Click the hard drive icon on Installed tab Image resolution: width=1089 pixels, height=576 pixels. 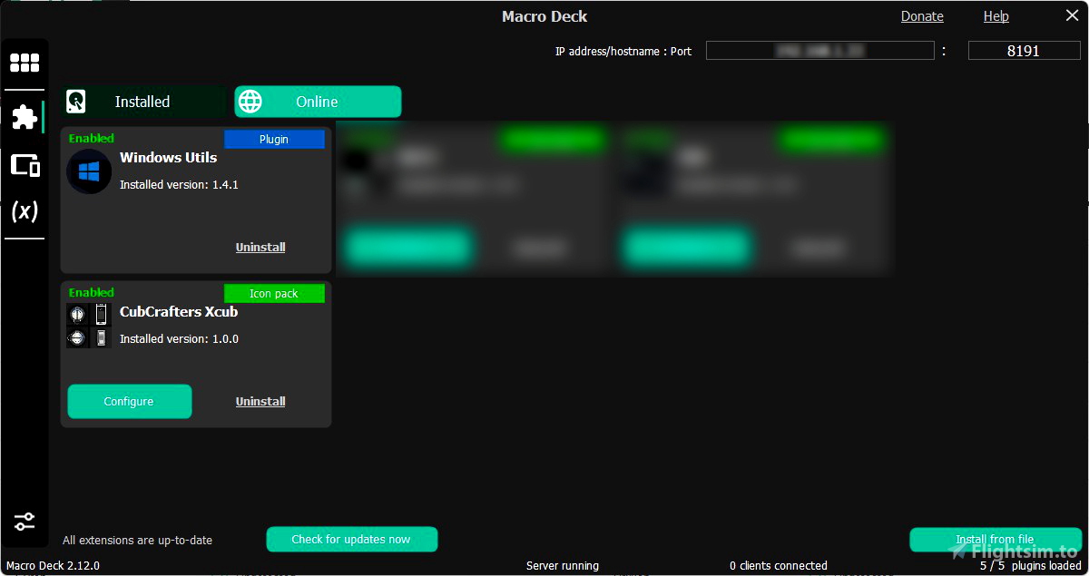click(x=76, y=103)
